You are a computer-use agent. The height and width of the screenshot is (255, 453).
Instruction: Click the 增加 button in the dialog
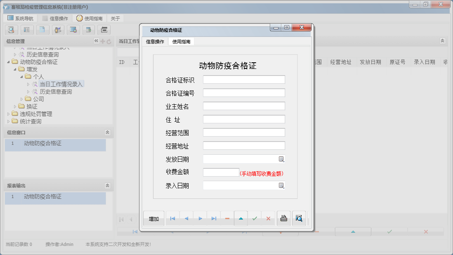tap(153, 218)
